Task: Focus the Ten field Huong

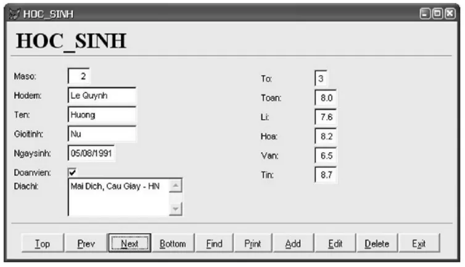Action: pos(102,115)
